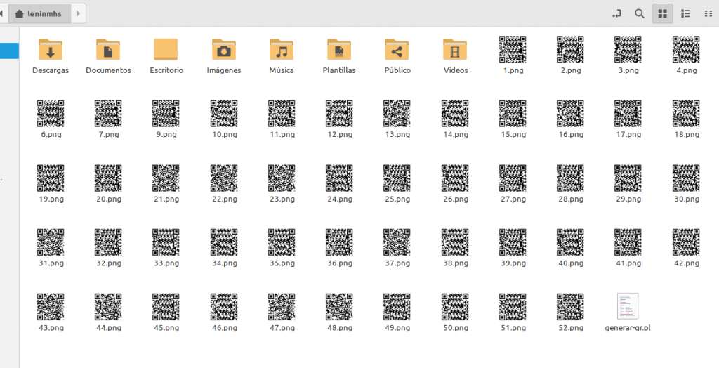Select the 37.png QR thumbnail

[397, 242]
